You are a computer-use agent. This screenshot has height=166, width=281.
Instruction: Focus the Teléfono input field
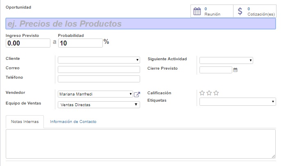(99, 79)
